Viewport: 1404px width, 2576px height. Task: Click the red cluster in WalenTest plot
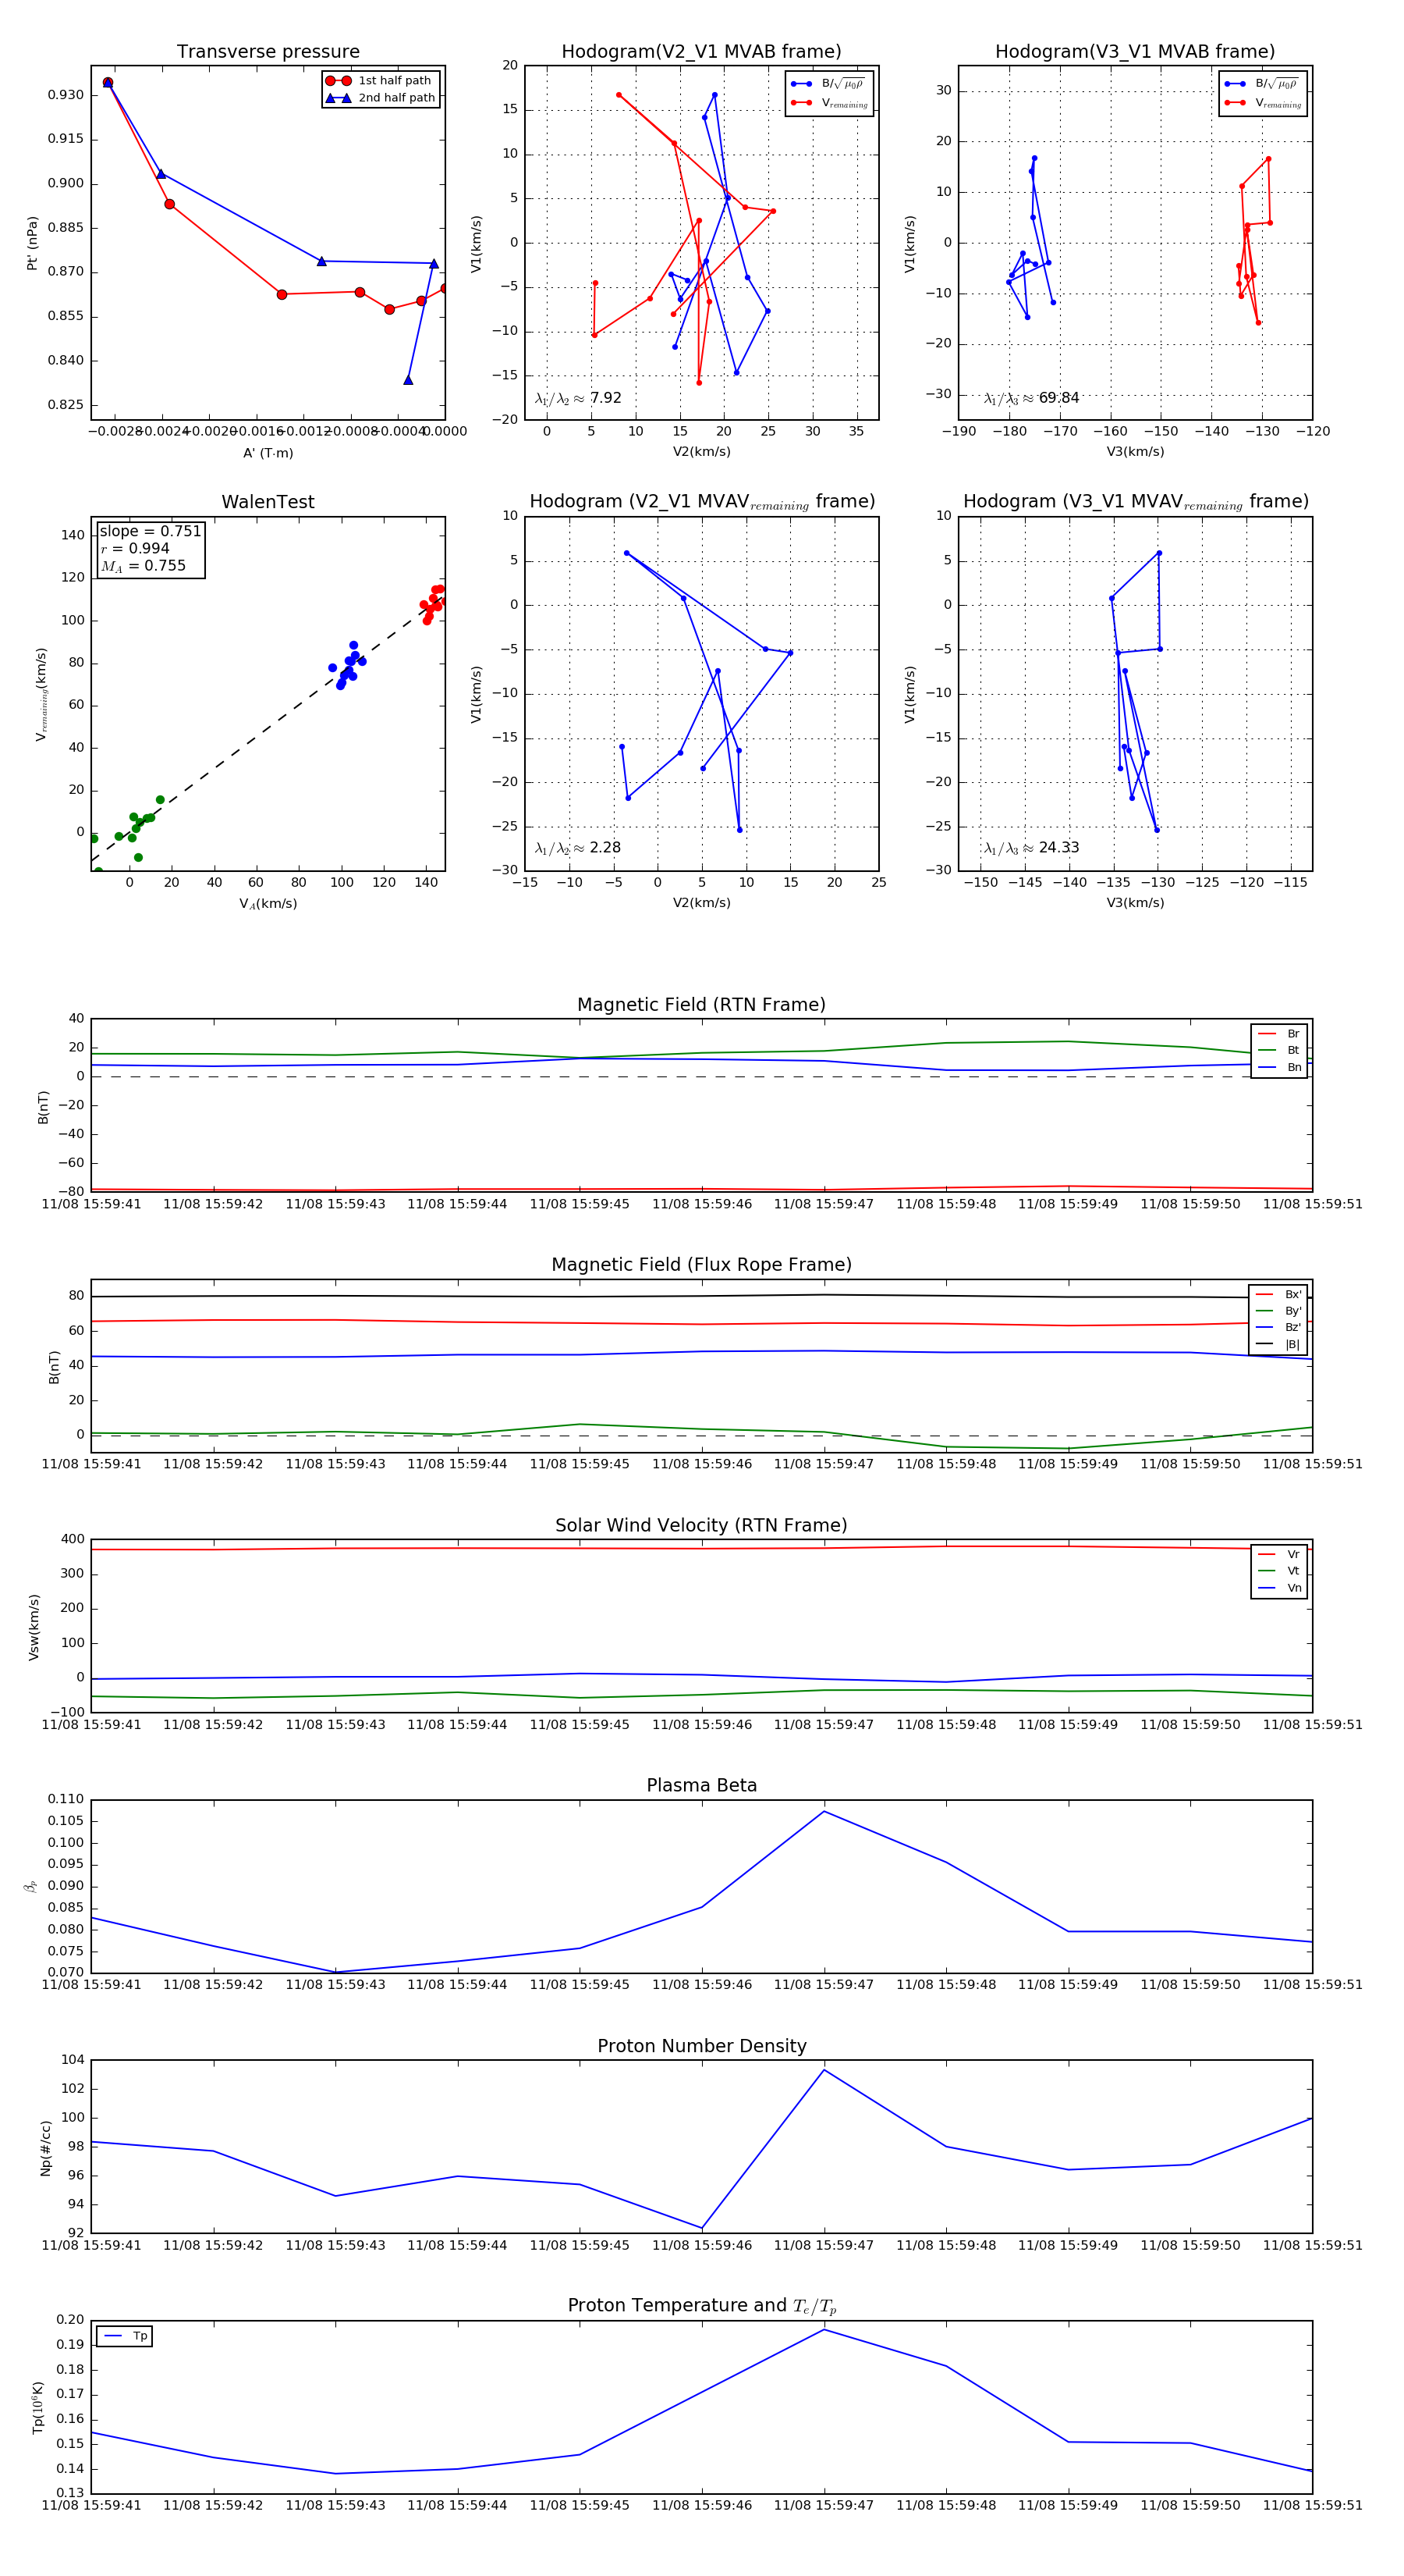coord(433,604)
